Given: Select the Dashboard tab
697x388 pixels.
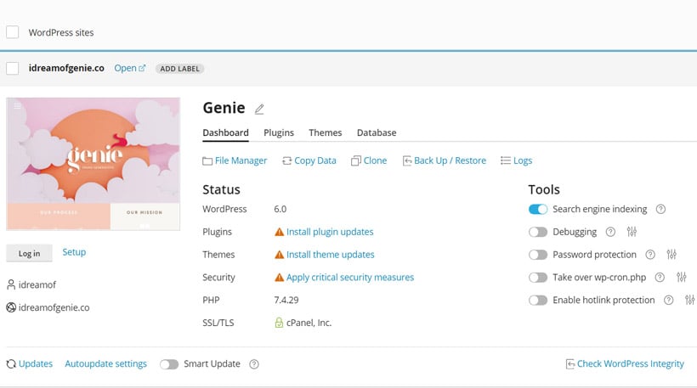Looking at the screenshot, I should [x=225, y=132].
